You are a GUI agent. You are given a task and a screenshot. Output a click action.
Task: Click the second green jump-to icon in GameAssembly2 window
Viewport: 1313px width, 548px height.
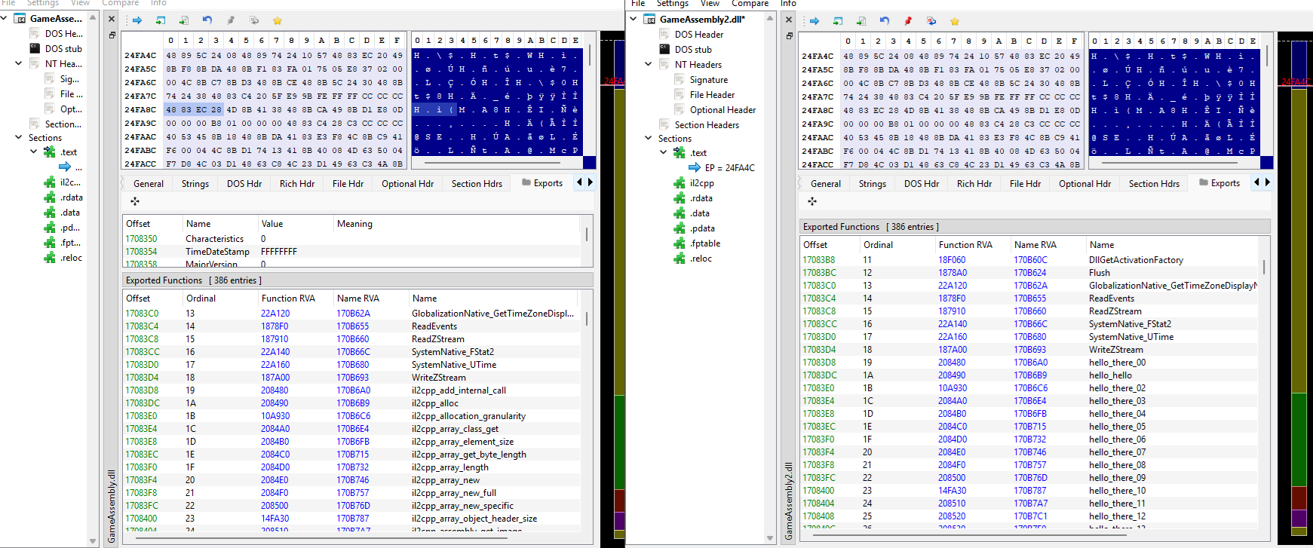click(x=861, y=21)
